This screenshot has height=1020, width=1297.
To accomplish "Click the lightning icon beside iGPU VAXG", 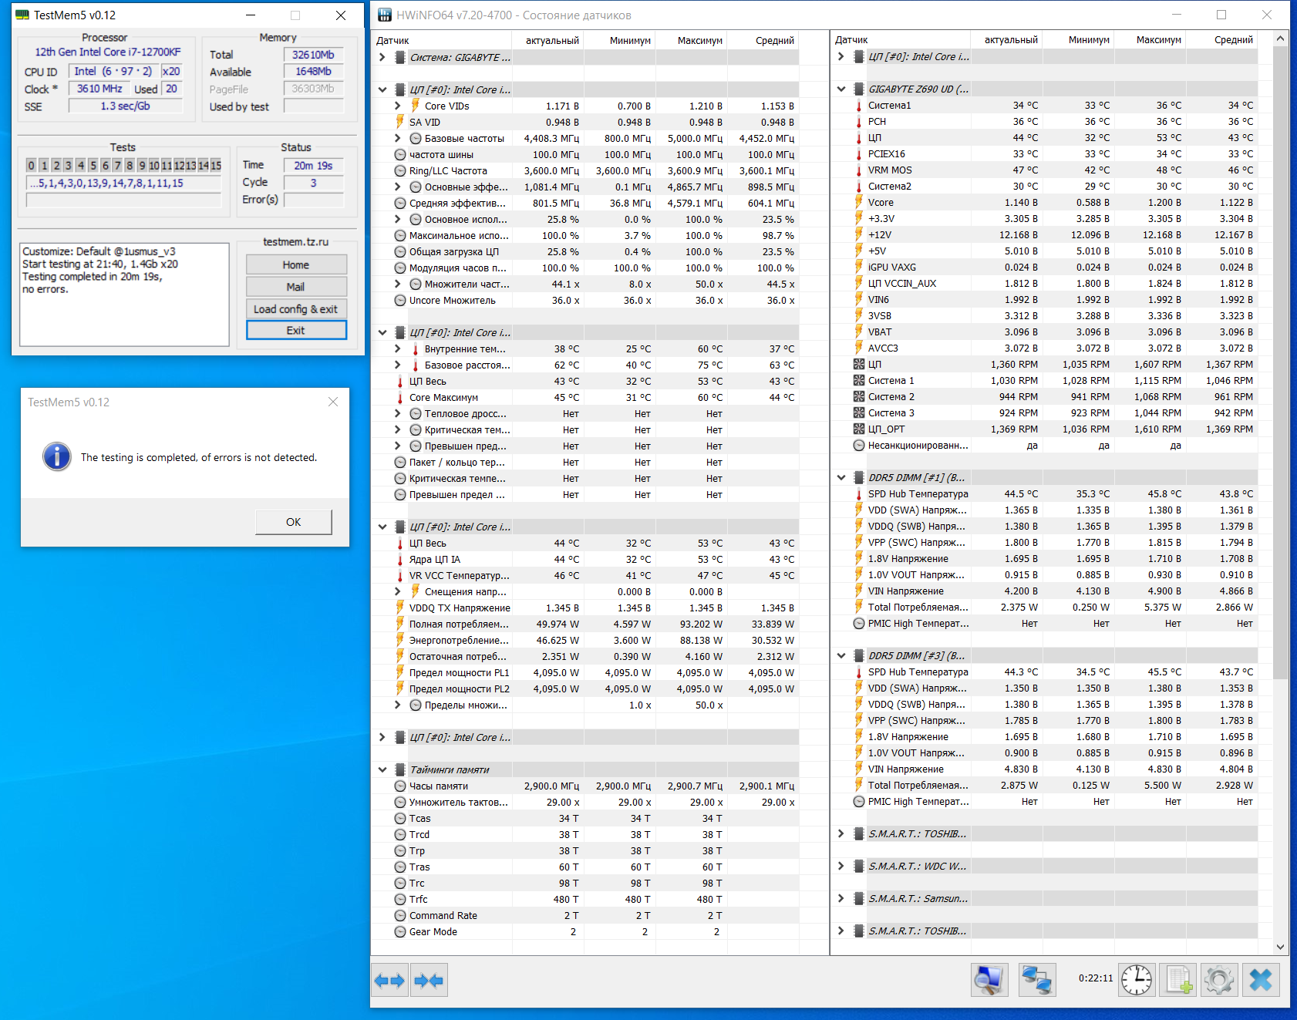I will click(x=859, y=267).
